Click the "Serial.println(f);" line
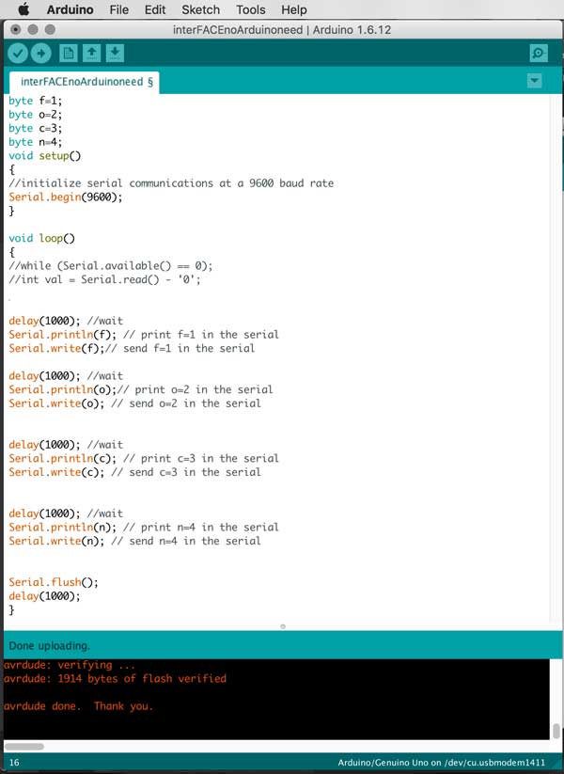The width and height of the screenshot is (564, 774). 144,335
